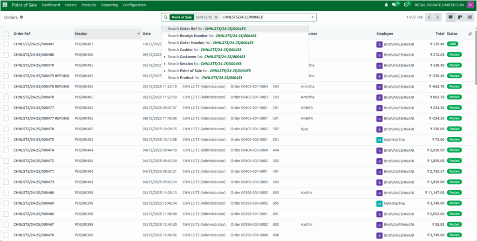The height and width of the screenshot is (241, 477).
Task: Open the Reporting menu
Action: pos(109,5)
